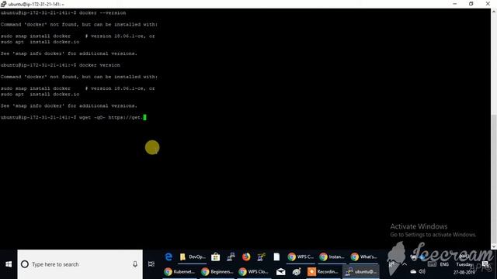The width and height of the screenshot is (497, 279).
Task: Click the scrollbar up arrow
Action: 494,12
